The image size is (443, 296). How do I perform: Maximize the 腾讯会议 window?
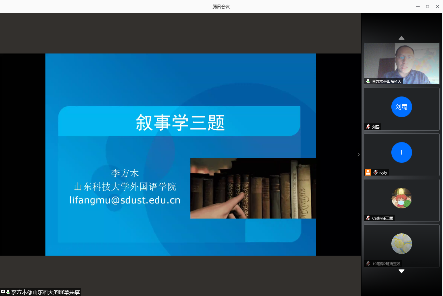coord(428,7)
